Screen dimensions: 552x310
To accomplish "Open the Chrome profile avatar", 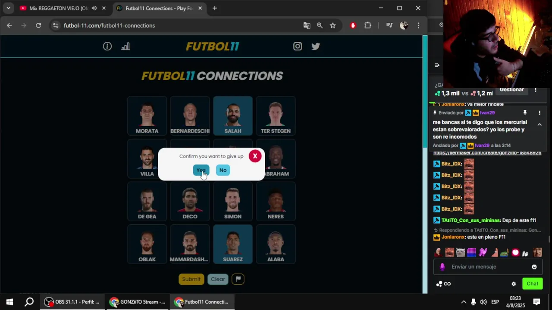I will click(404, 25).
